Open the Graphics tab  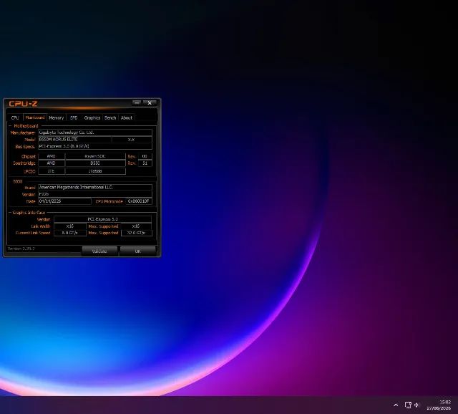click(92, 117)
